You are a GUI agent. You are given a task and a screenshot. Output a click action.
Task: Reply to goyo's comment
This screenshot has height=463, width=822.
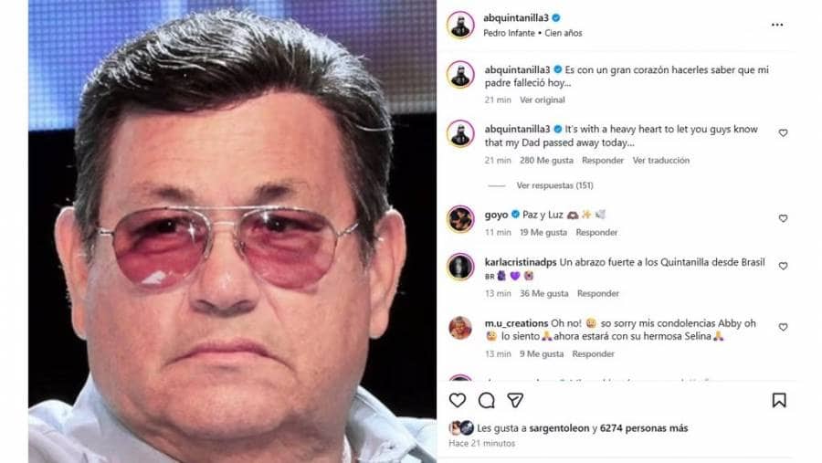[x=596, y=232]
